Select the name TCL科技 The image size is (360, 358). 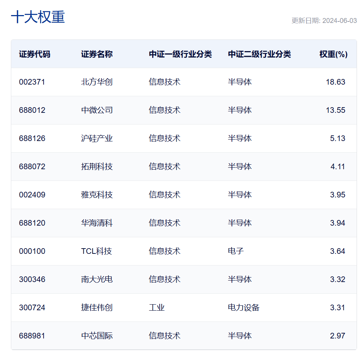pyautogui.click(x=96, y=251)
